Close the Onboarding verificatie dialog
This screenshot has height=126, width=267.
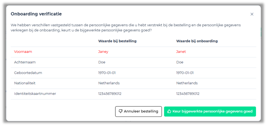pyautogui.click(x=252, y=14)
